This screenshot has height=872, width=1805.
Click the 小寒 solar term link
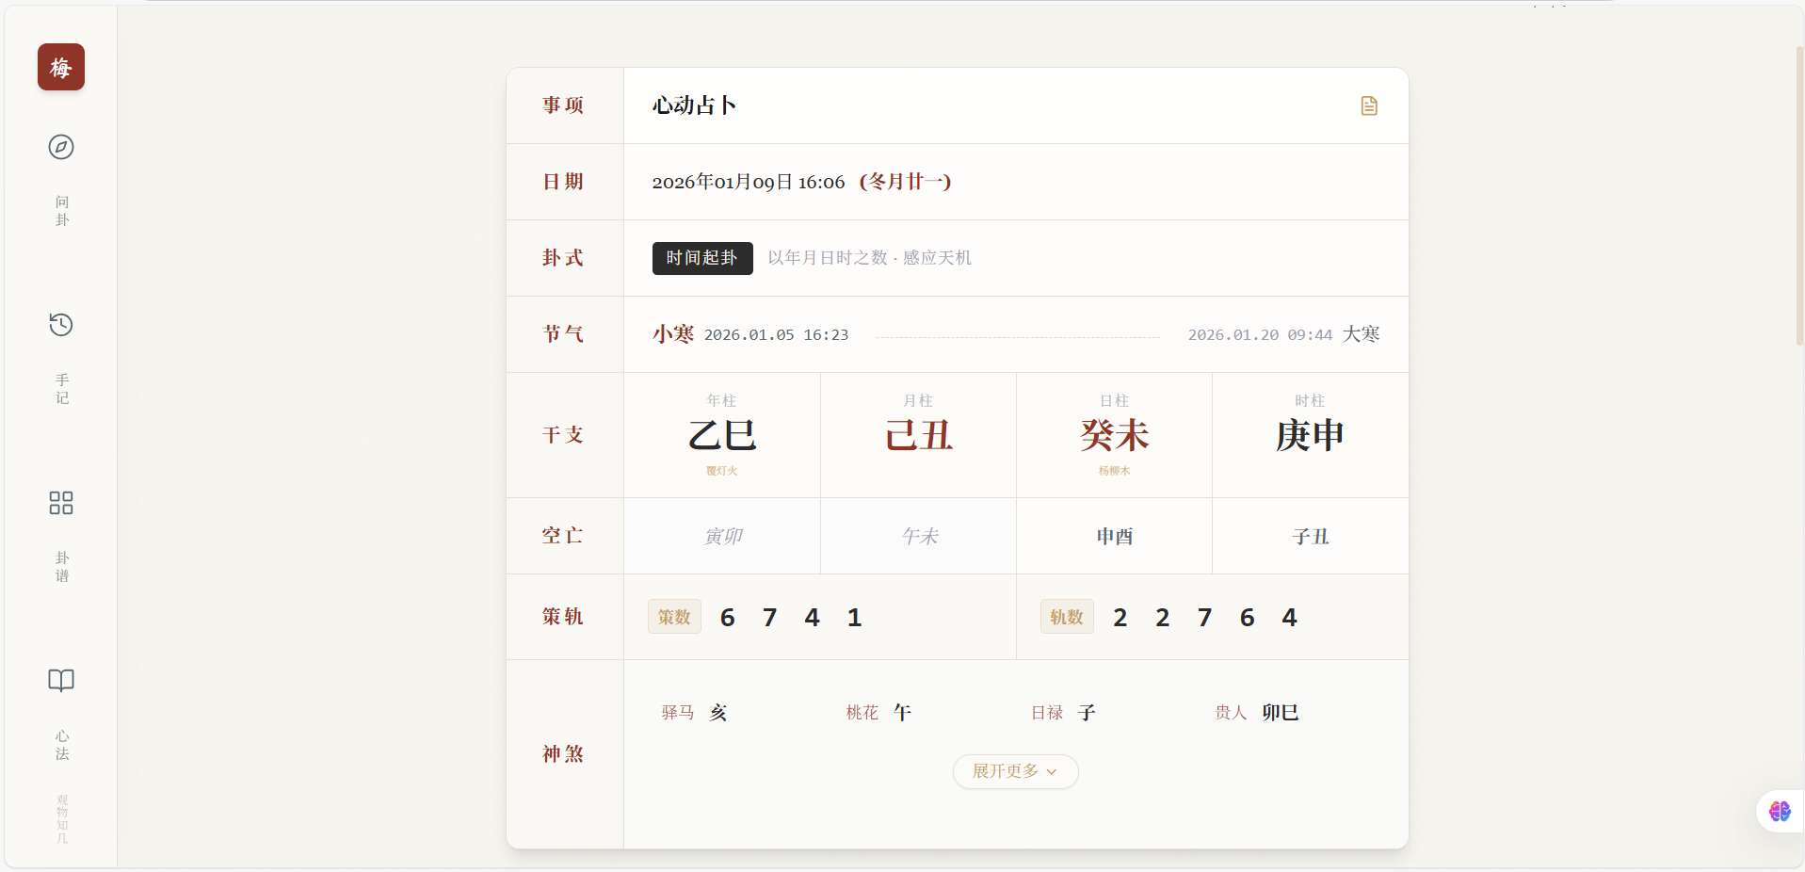672,334
